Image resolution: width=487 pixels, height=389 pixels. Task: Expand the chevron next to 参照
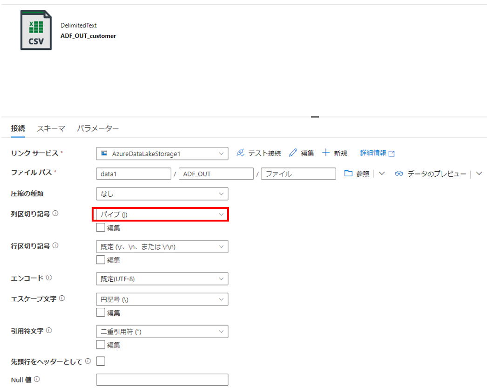[x=382, y=174]
